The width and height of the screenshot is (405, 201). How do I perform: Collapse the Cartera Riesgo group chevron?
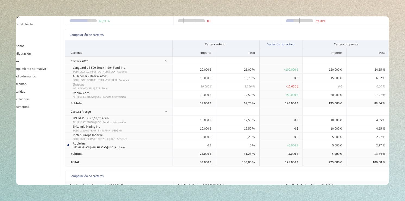[x=166, y=112]
